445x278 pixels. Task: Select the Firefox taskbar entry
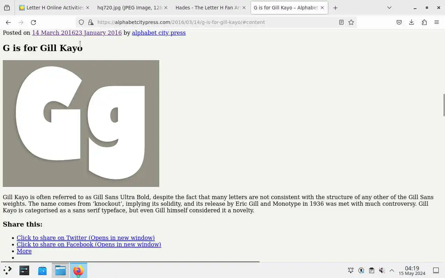pyautogui.click(x=79, y=270)
